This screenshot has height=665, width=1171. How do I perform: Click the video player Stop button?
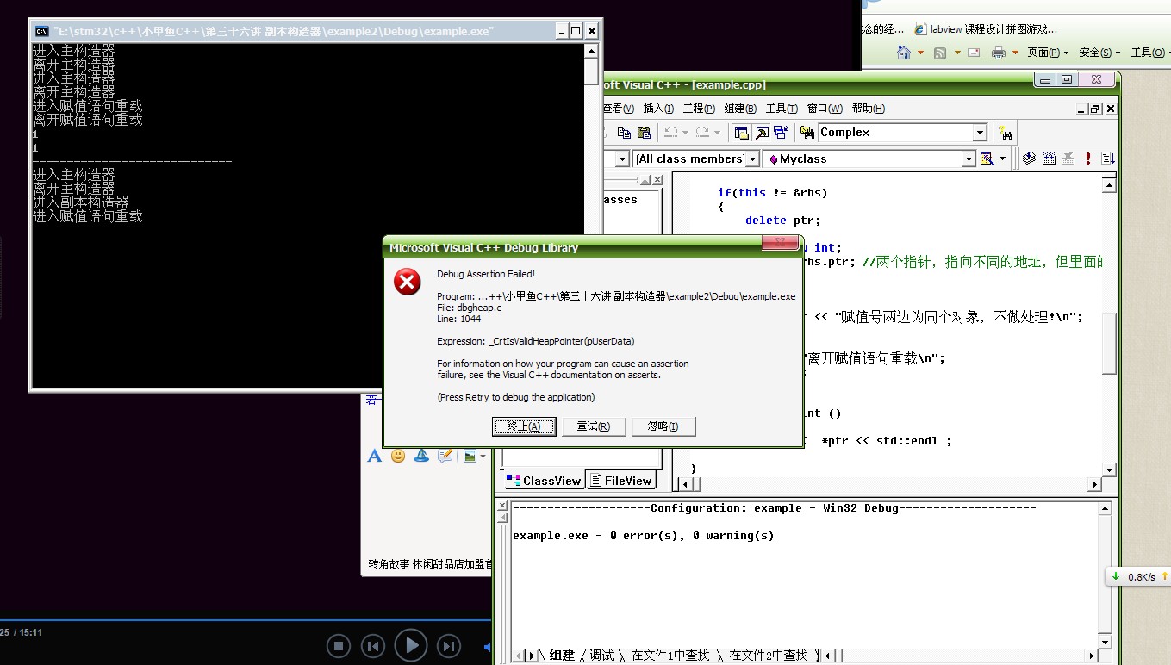click(339, 645)
